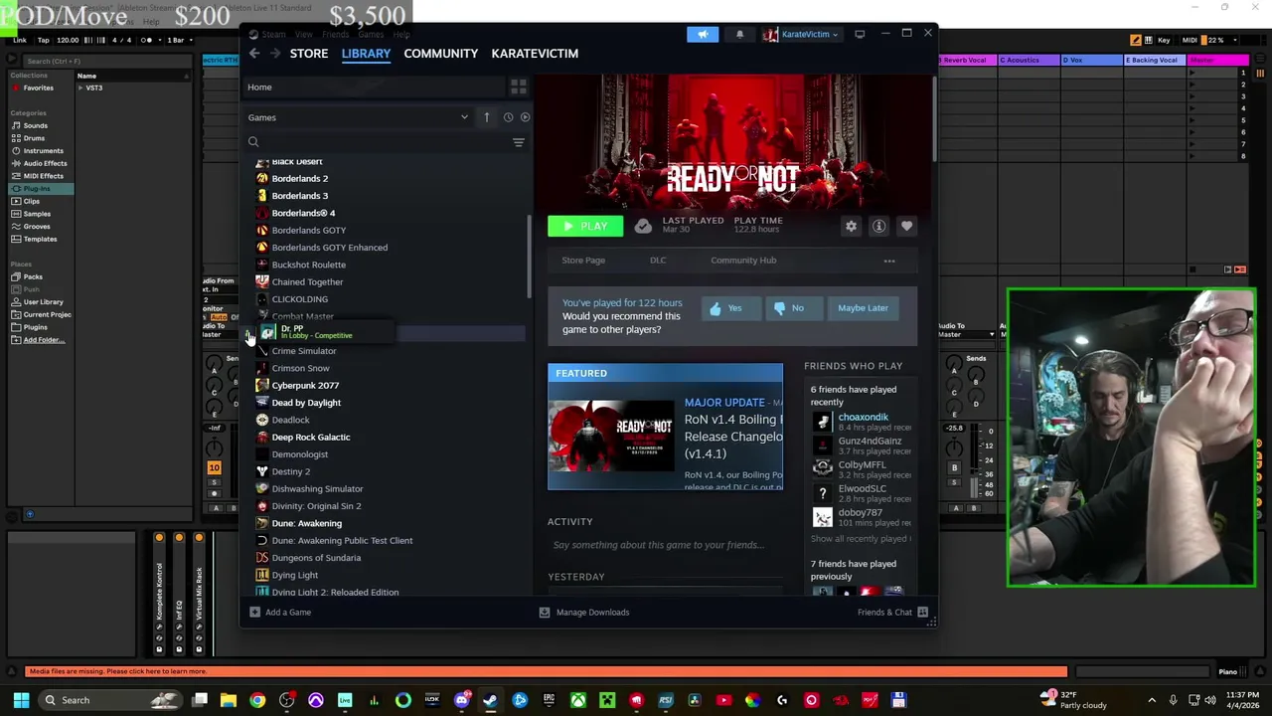Open Windows Start menu

20,700
